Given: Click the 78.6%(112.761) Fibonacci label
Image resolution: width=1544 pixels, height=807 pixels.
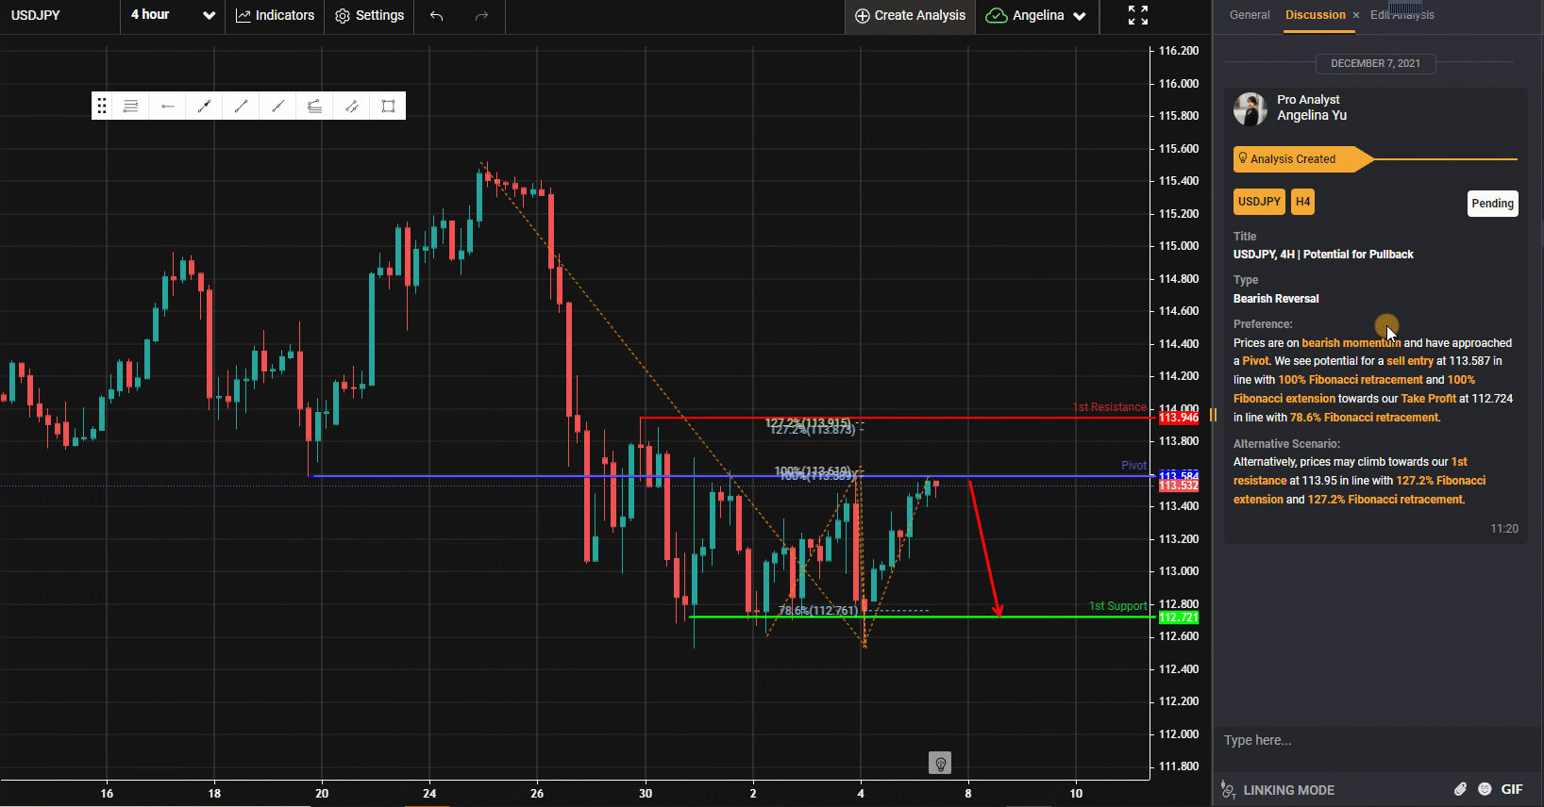Looking at the screenshot, I should pos(818,611).
